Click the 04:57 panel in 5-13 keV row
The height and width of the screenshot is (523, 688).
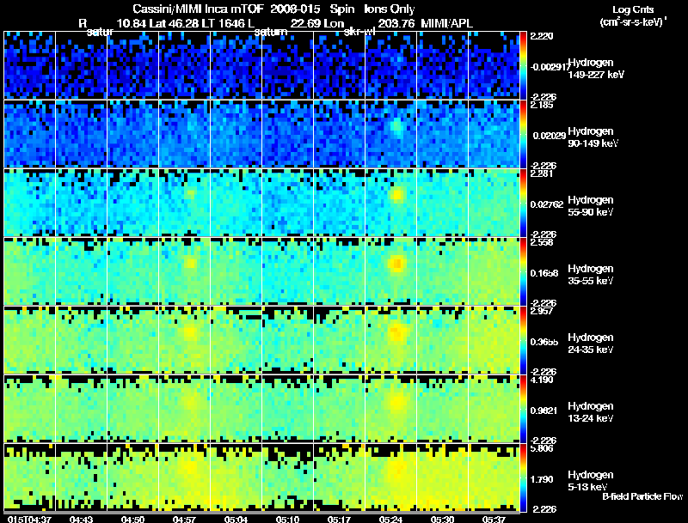184,477
